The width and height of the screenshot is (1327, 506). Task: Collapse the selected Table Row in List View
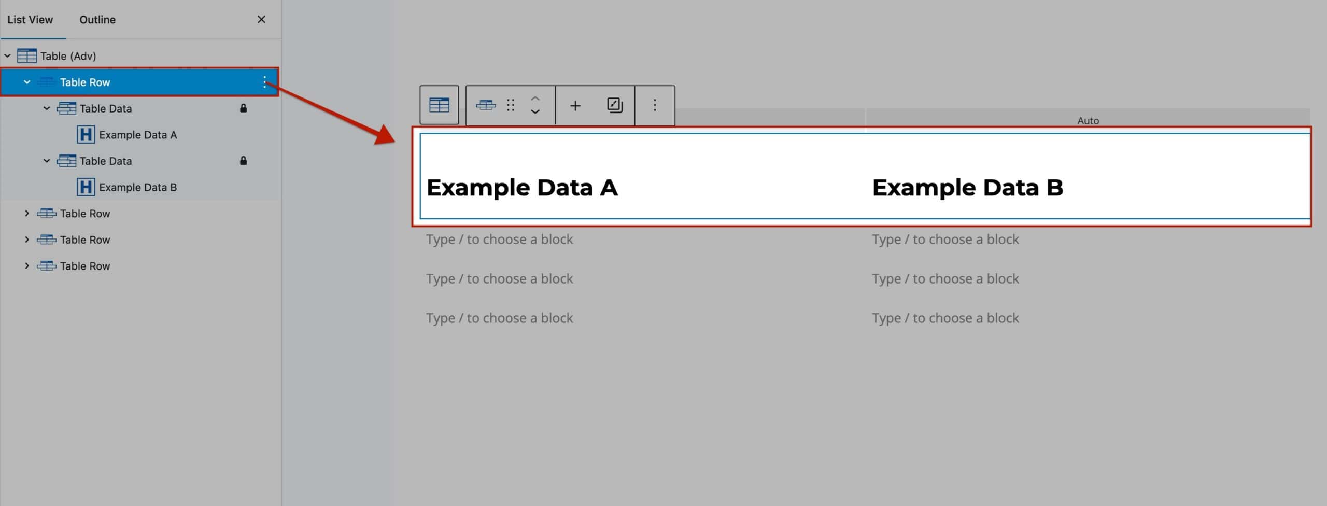(27, 82)
